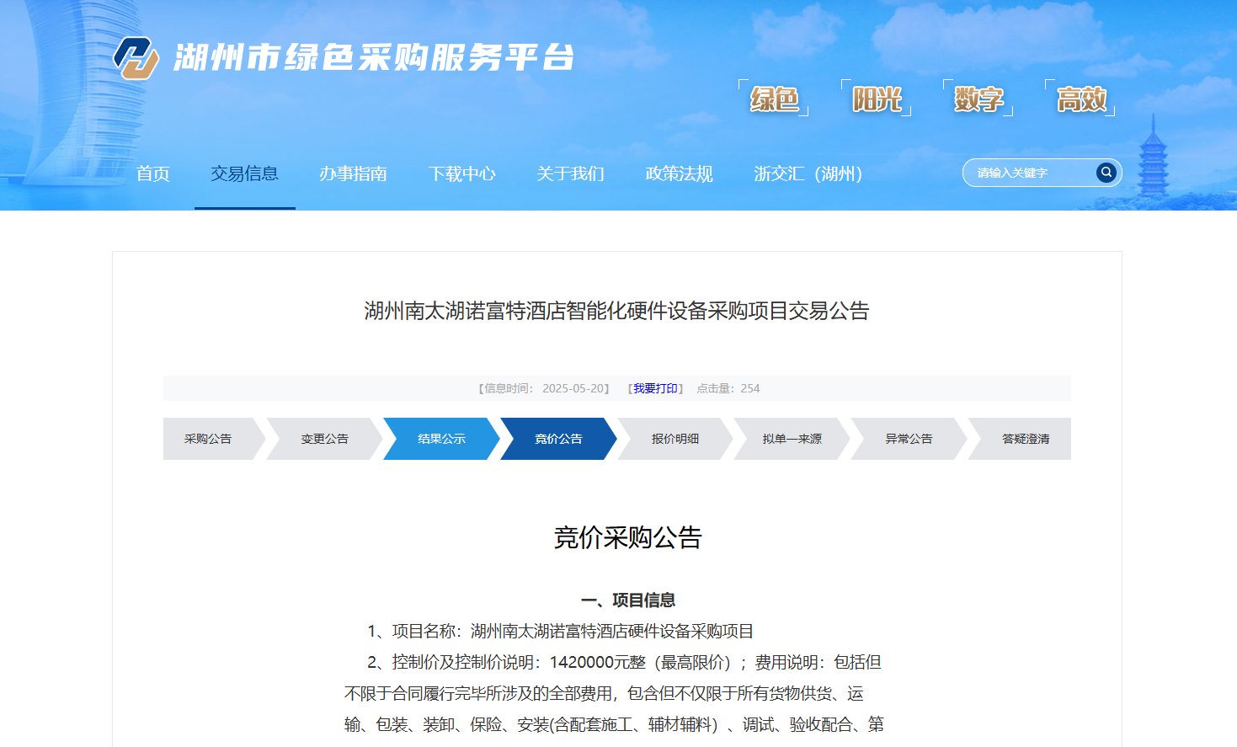
Task: Open the 首页 navigation item
Action: [x=153, y=173]
